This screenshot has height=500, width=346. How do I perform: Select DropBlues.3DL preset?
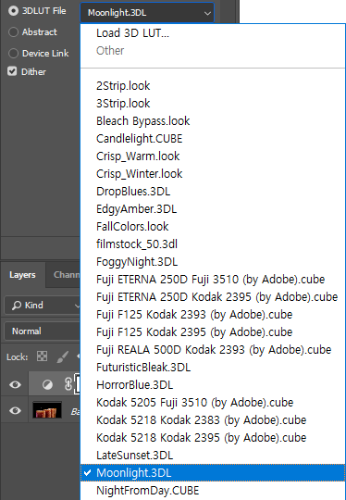tap(213, 192)
